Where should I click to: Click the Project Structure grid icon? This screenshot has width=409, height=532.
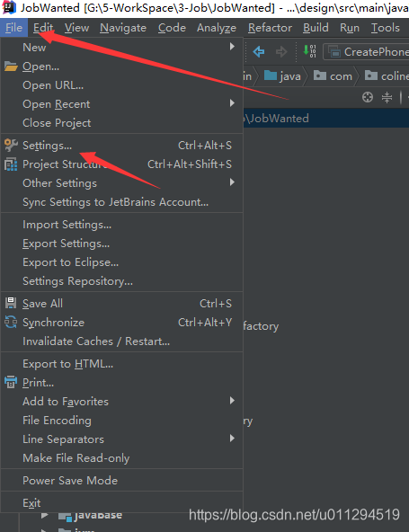(x=11, y=164)
